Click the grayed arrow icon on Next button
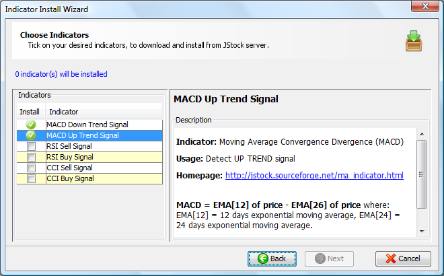 coord(320,258)
